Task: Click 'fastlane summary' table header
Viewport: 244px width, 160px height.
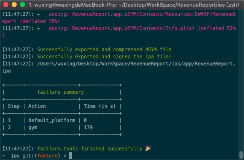Action: (x=60, y=92)
